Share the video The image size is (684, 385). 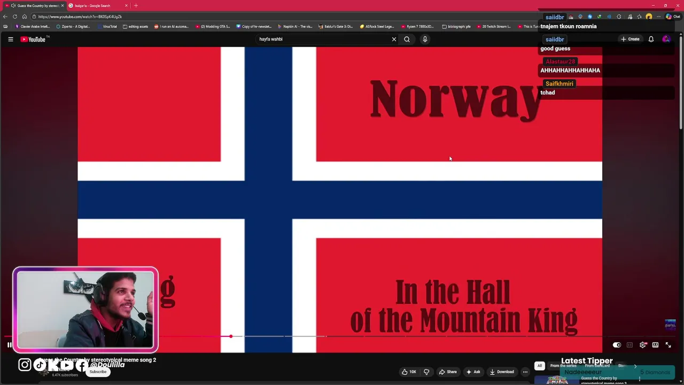[448, 372]
